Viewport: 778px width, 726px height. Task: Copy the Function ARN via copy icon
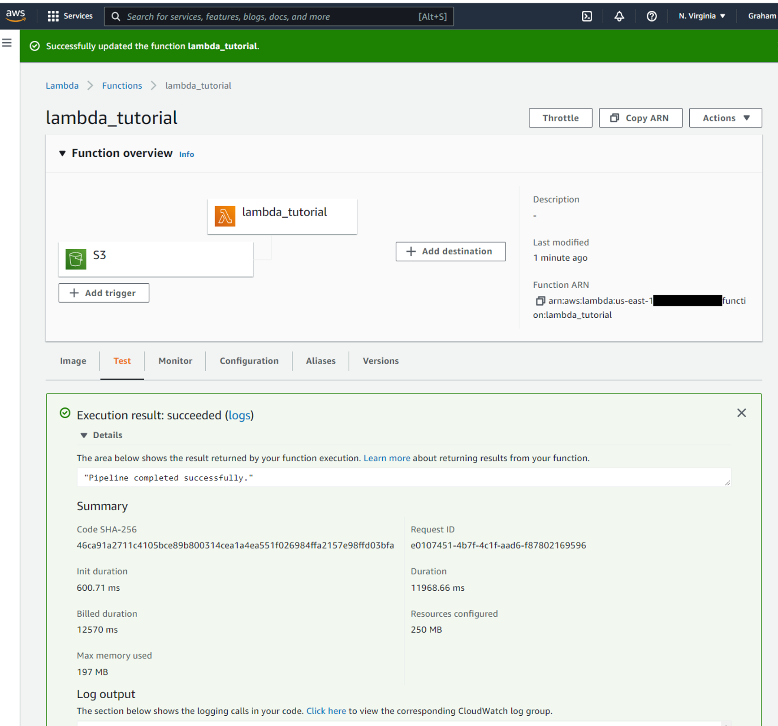tap(540, 301)
